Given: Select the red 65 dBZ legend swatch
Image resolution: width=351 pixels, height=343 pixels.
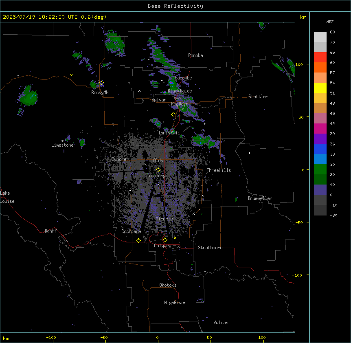Looking at the screenshot, I should (320, 57).
